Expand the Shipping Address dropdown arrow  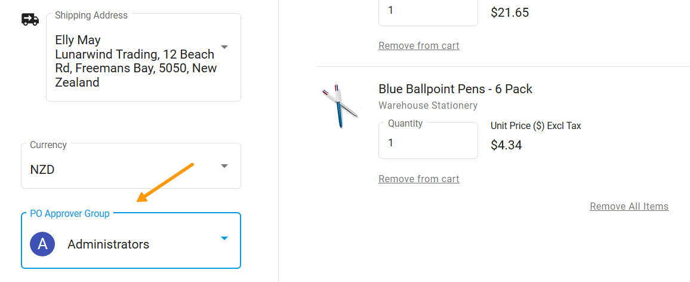[x=224, y=47]
